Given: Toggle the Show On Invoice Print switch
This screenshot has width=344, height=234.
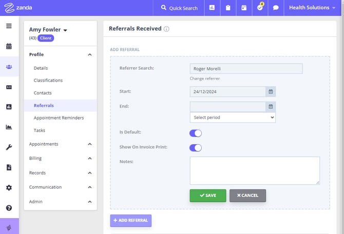Looking at the screenshot, I should click(x=196, y=148).
